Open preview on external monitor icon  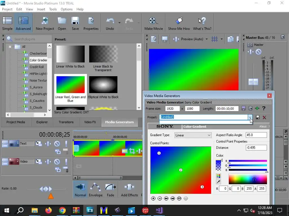(x=165, y=39)
